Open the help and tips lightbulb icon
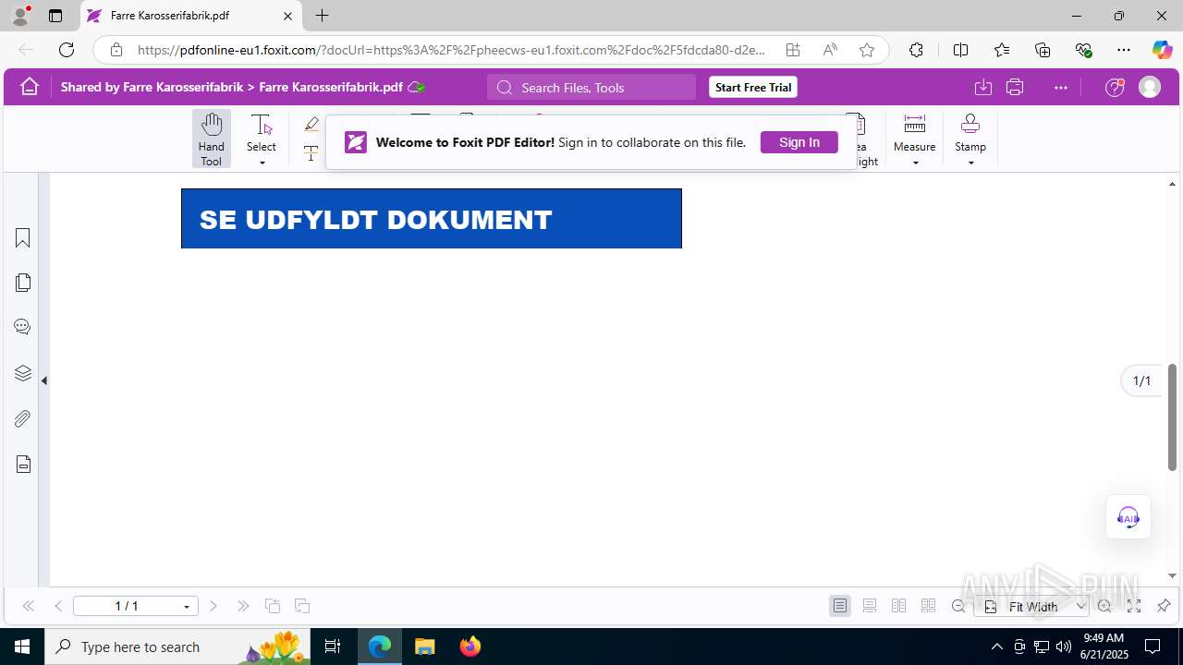This screenshot has height=665, width=1183. click(x=1115, y=87)
